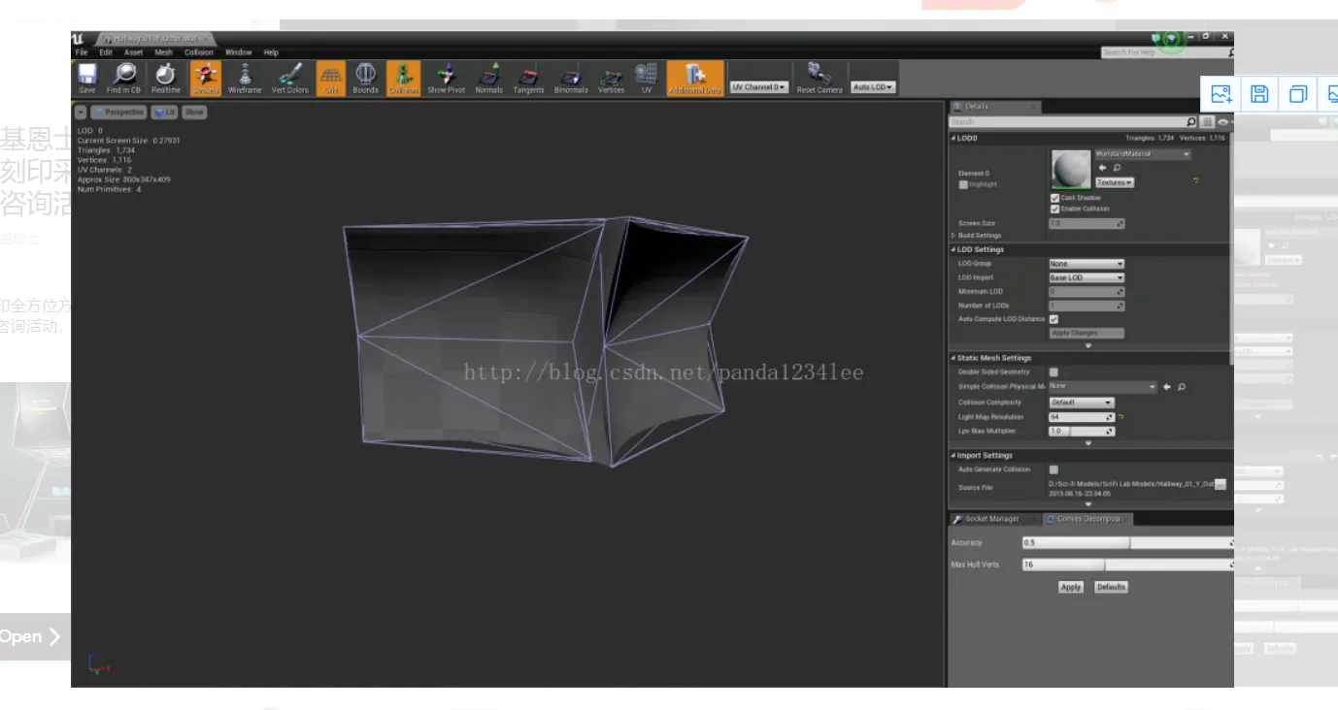Viewport: 1338px width, 710px height.
Task: Expand the Build Settings section
Action: [953, 236]
